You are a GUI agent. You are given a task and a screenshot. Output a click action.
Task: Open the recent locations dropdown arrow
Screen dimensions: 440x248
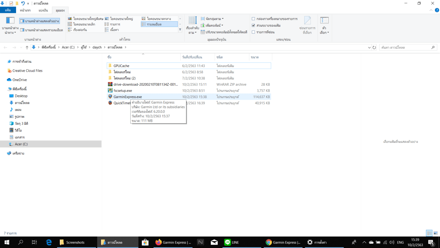click(21, 47)
